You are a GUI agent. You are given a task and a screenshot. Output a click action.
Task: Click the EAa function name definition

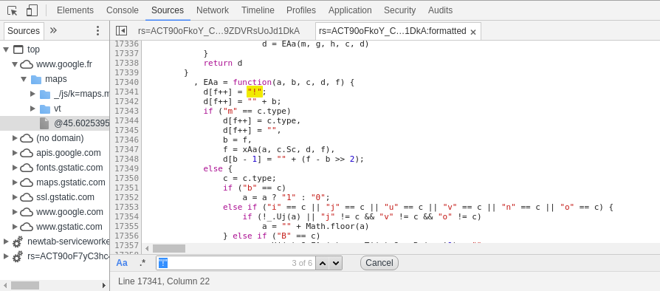coord(210,82)
